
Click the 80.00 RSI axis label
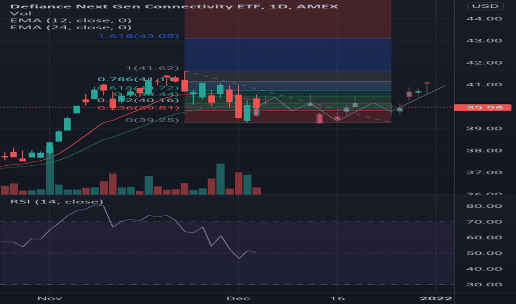click(484, 206)
